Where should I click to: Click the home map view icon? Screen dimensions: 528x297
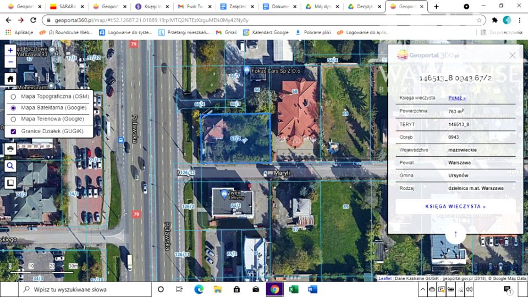(x=10, y=79)
